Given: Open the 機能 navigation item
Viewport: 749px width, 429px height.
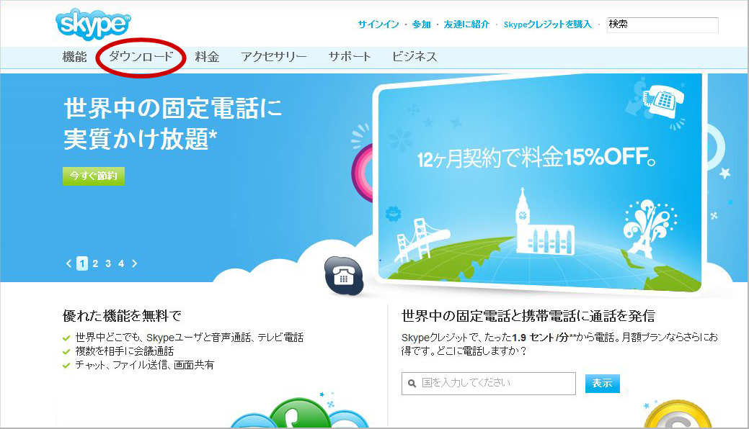Looking at the screenshot, I should [x=74, y=57].
